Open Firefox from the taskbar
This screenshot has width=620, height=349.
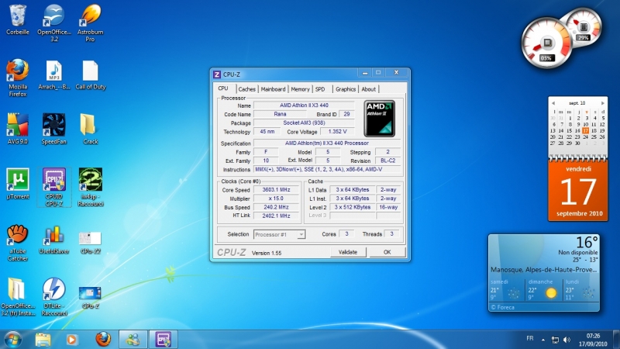[x=103, y=340]
